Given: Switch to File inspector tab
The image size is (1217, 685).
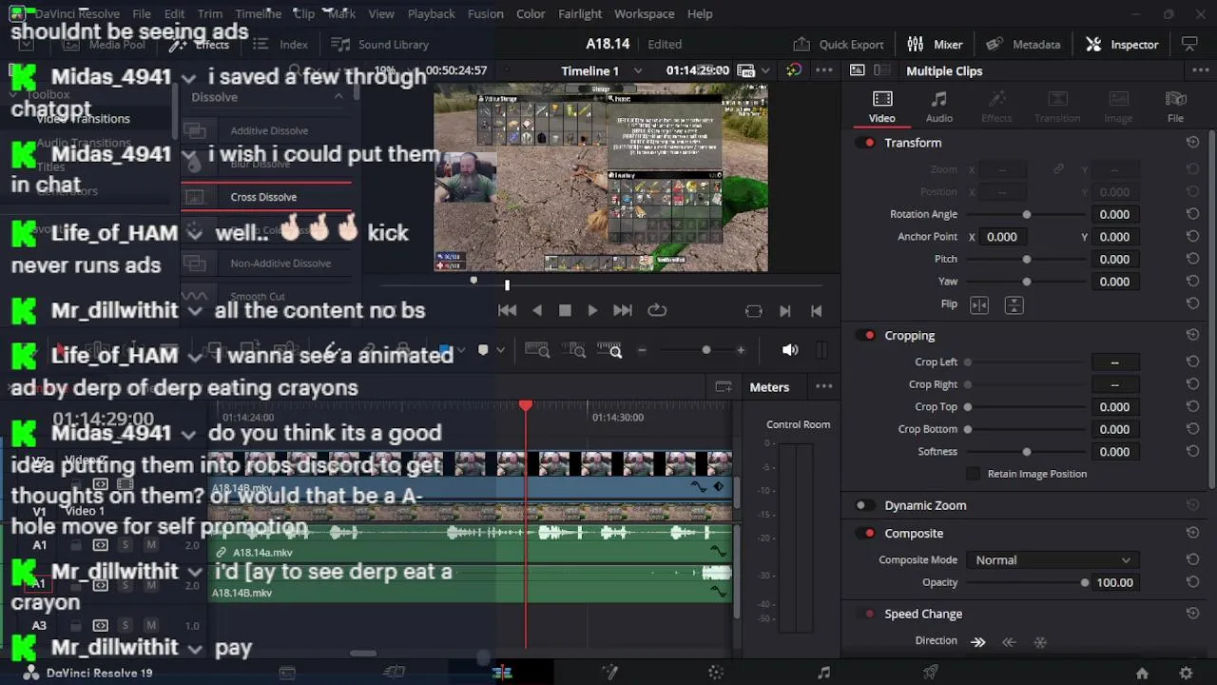Looking at the screenshot, I should [x=1175, y=107].
